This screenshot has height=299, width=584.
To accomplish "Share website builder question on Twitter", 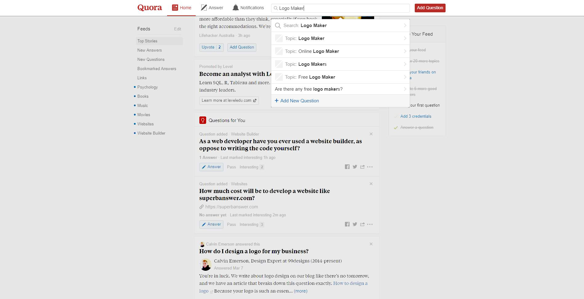I will pyautogui.click(x=355, y=167).
